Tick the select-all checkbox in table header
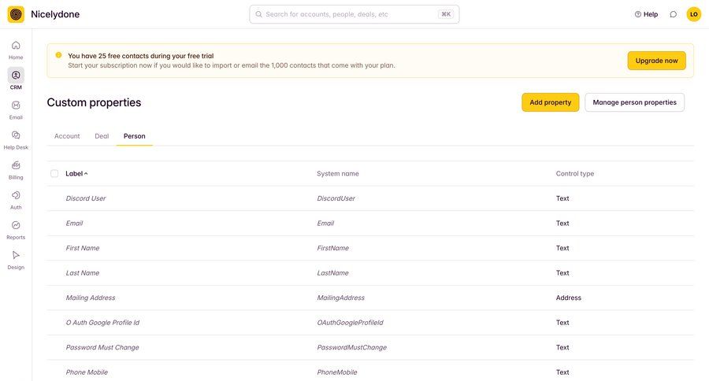The height and width of the screenshot is (381, 709). pos(54,173)
